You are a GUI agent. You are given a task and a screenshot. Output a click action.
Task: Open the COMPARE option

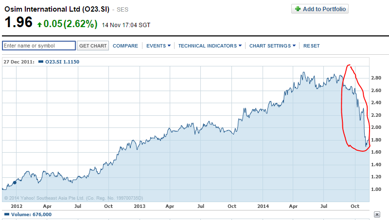[x=125, y=46]
